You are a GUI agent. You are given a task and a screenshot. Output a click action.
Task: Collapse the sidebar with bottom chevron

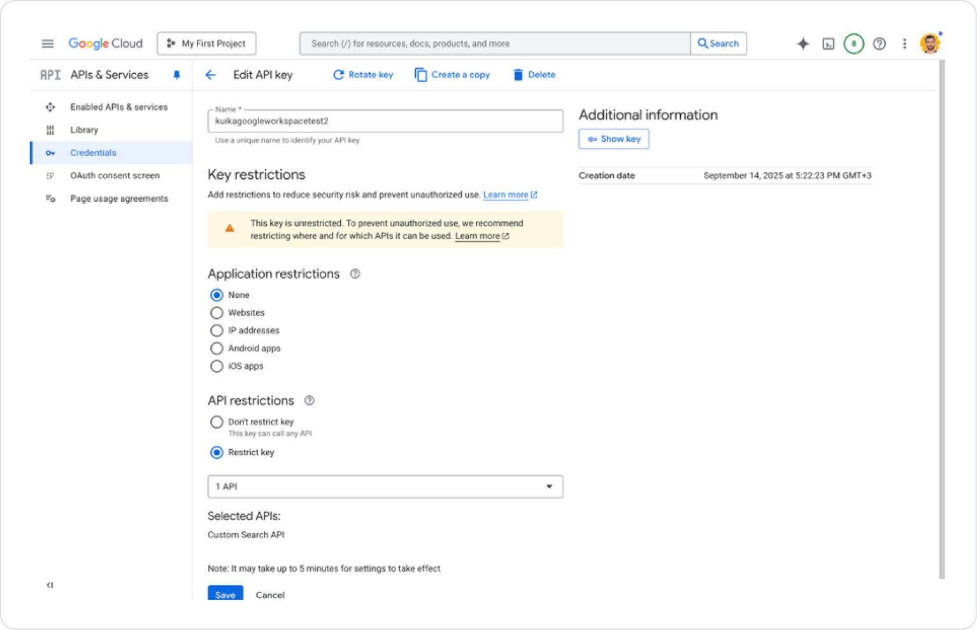[x=50, y=585]
